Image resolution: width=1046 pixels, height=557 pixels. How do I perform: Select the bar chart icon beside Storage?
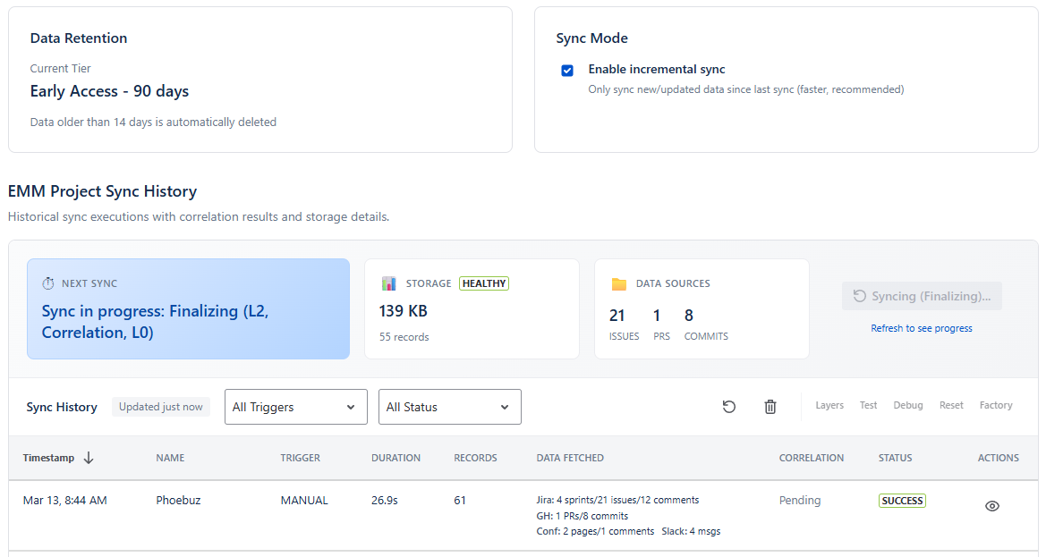389,283
